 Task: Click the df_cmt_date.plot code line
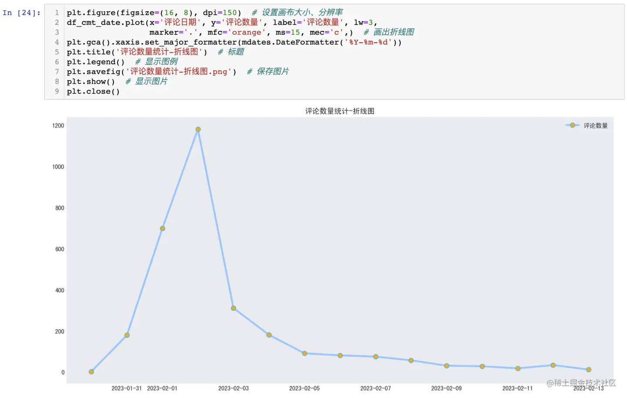pos(222,22)
